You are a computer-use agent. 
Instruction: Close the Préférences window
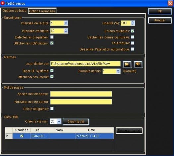[170, 3]
